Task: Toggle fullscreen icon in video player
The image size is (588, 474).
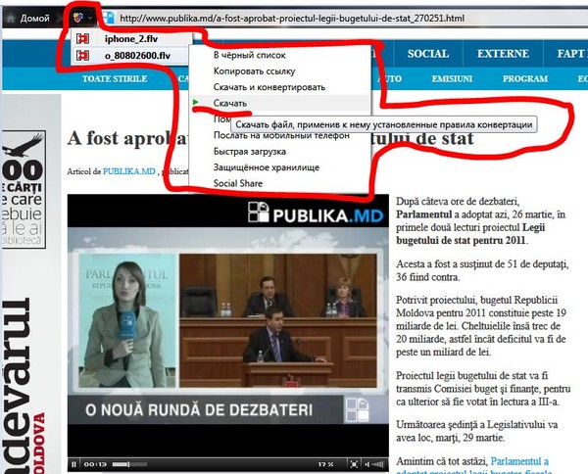Action: [353, 464]
